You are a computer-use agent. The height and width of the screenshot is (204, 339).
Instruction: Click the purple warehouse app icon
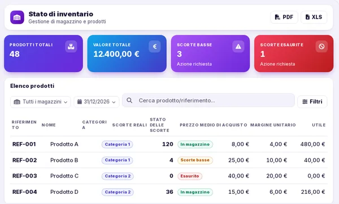tap(17, 17)
